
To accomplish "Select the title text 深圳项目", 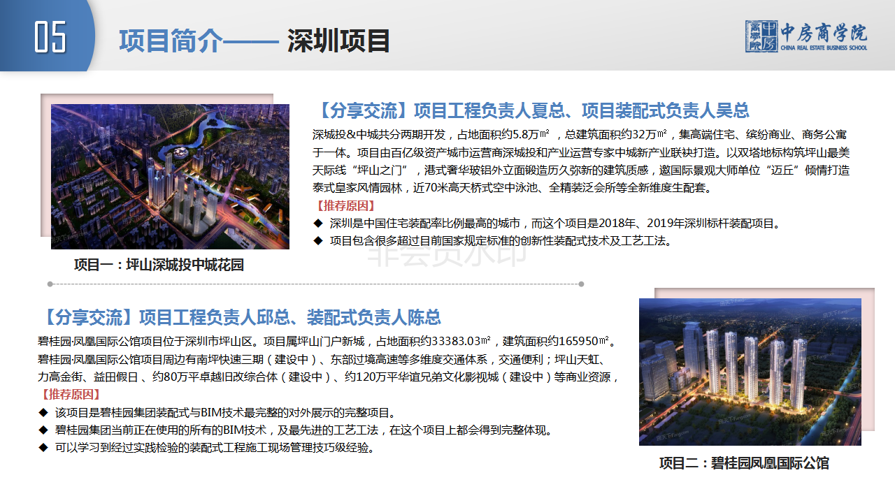I will pyautogui.click(x=338, y=41).
